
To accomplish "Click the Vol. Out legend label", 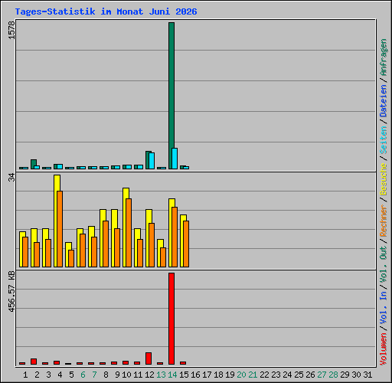I will point(384,264).
